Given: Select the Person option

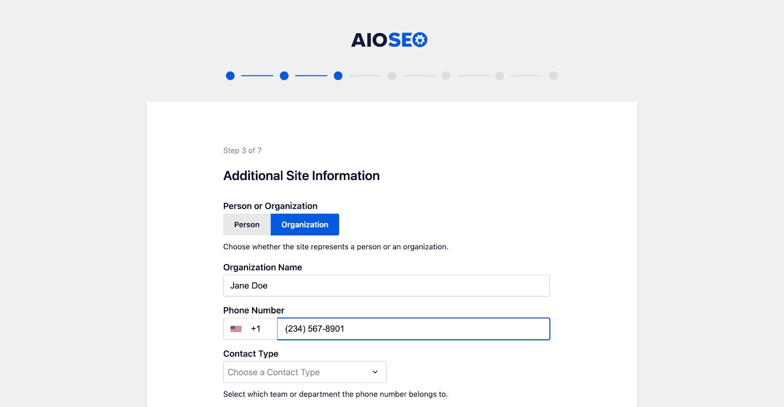Looking at the screenshot, I should tap(247, 225).
